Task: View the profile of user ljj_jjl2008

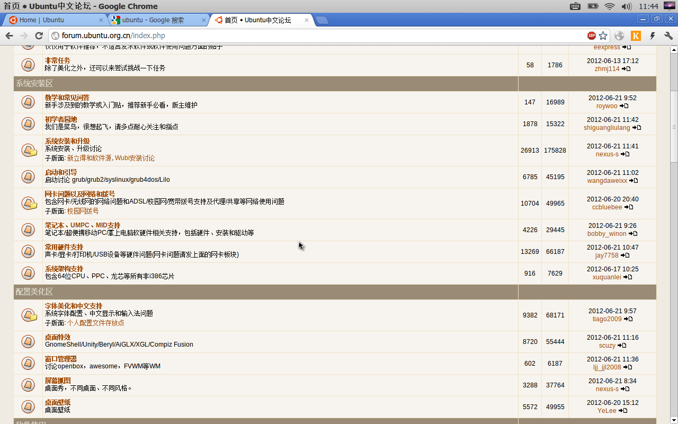Action: pyautogui.click(x=607, y=367)
